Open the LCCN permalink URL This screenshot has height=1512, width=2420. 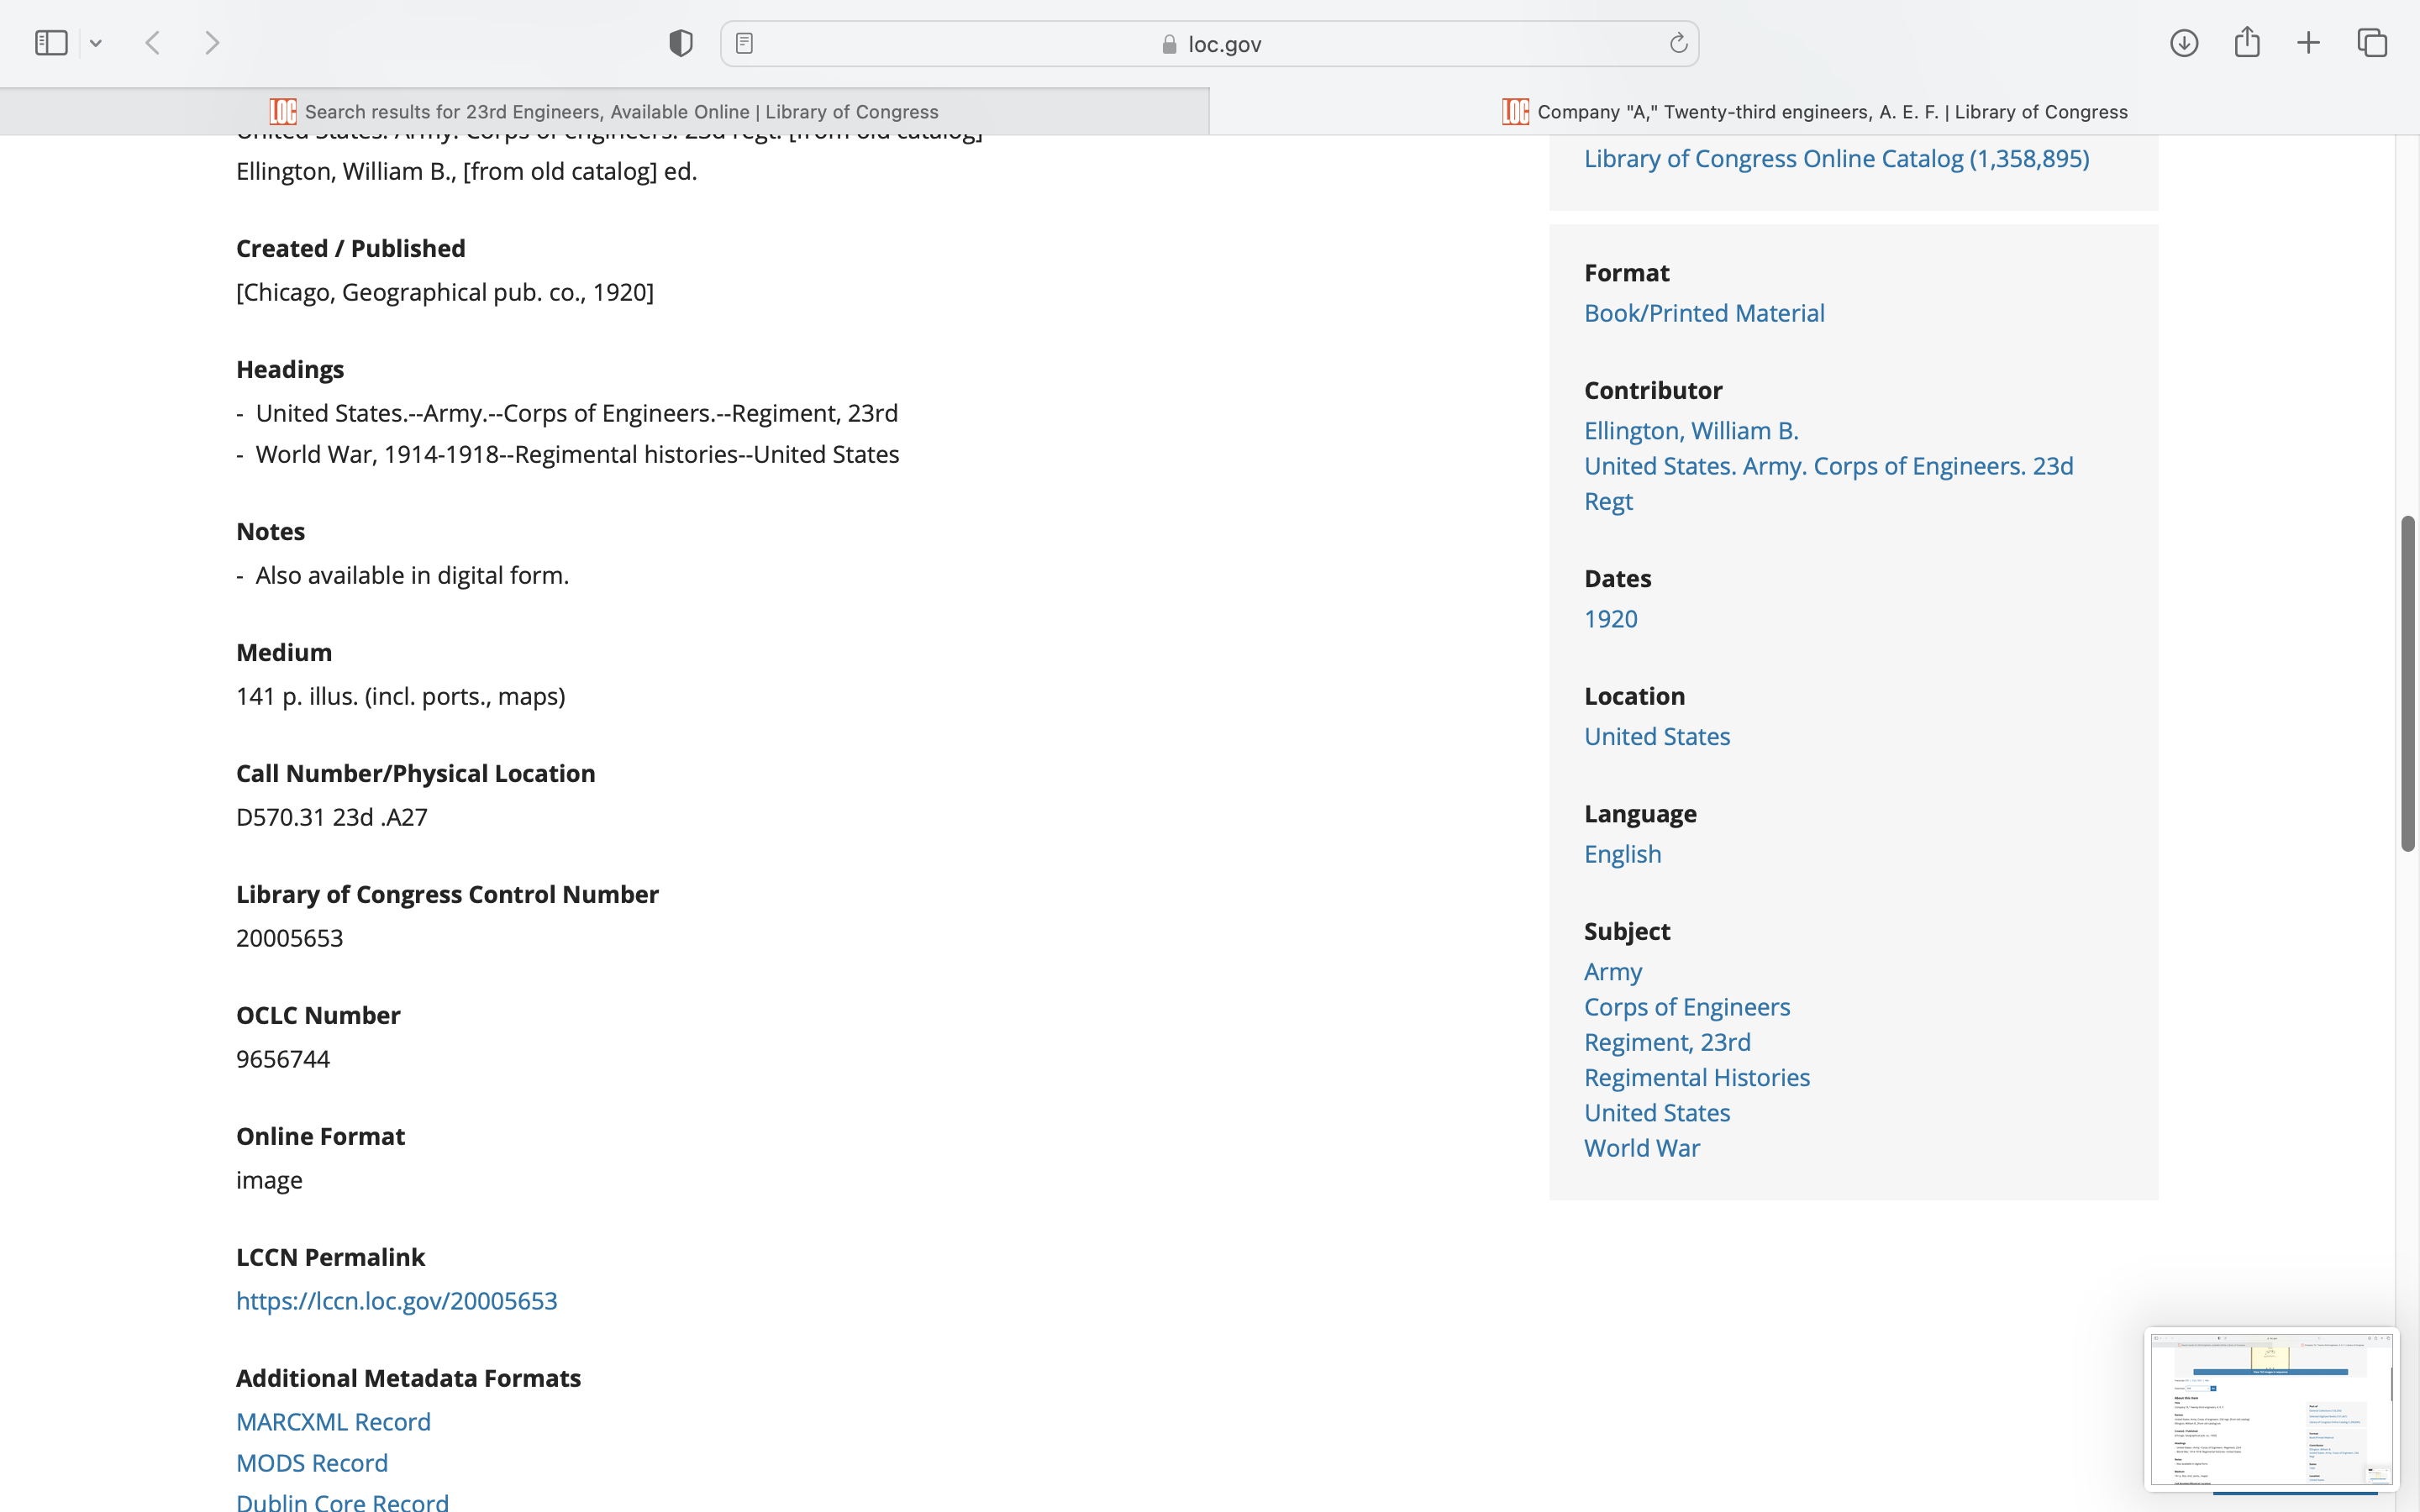(396, 1300)
